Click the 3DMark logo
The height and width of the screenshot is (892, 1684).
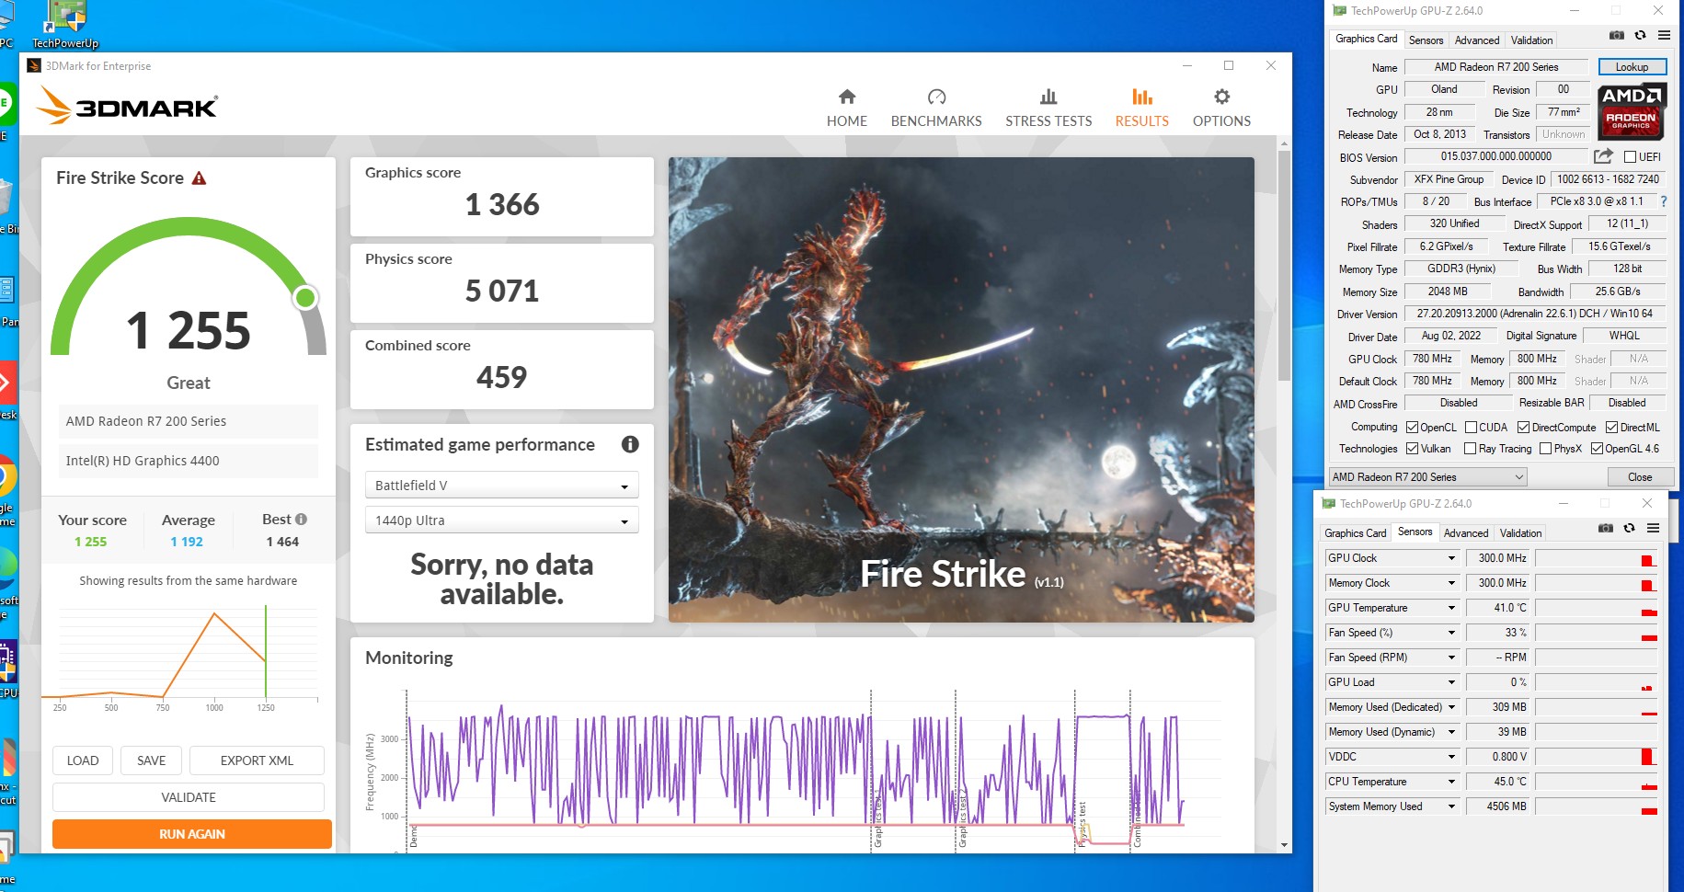tap(127, 107)
